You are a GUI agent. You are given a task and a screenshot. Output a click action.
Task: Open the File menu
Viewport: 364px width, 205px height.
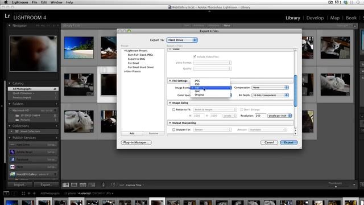[34, 2]
